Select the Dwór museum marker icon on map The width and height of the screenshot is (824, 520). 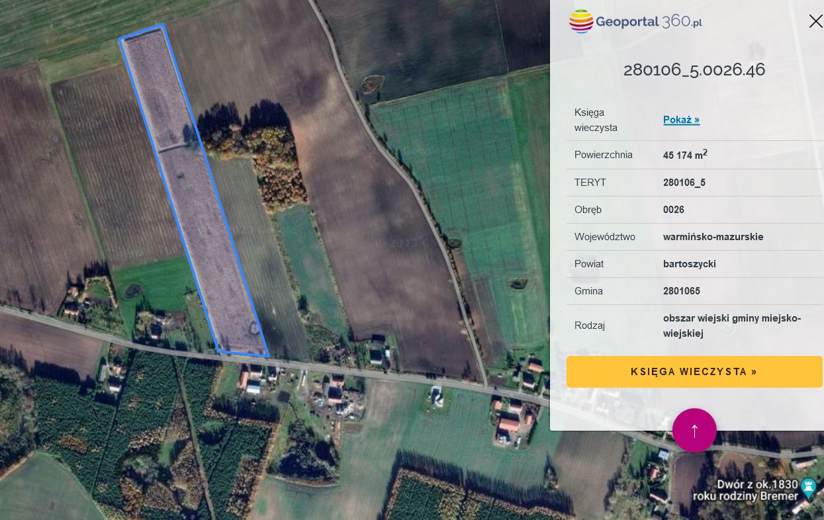pyautogui.click(x=809, y=490)
